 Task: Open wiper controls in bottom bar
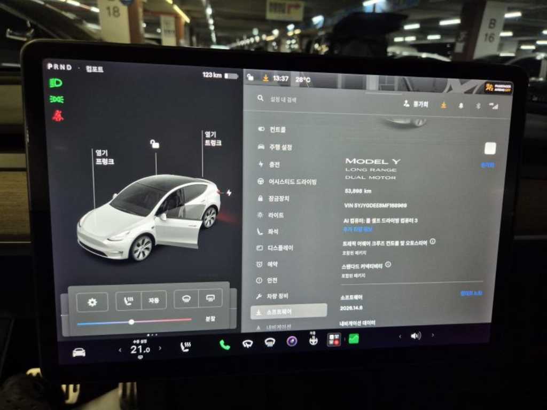point(247,344)
